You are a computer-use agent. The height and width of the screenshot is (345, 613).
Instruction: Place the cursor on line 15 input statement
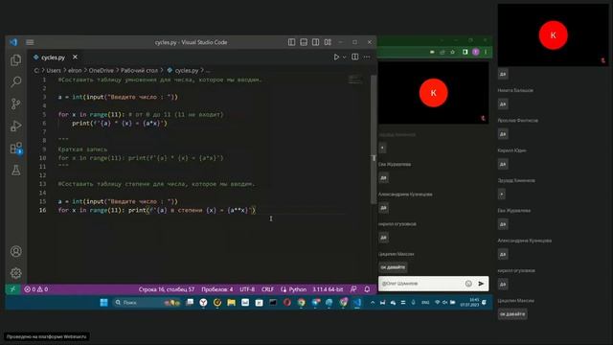(x=118, y=201)
